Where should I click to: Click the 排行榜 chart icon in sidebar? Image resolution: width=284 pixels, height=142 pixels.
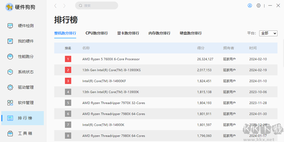click(10, 118)
